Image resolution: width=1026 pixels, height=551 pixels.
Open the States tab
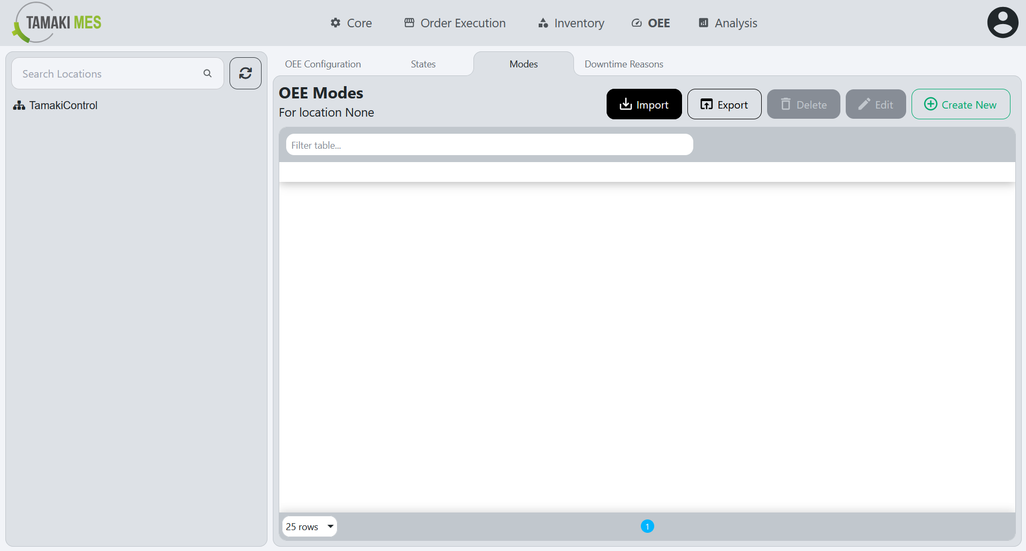[423, 64]
